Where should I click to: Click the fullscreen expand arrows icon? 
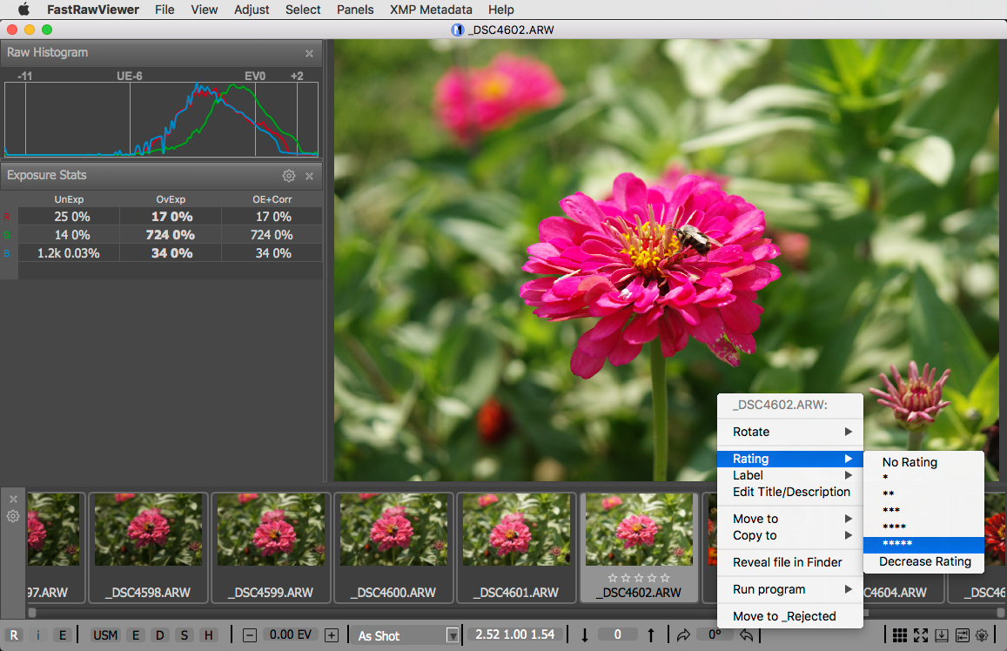(921, 635)
